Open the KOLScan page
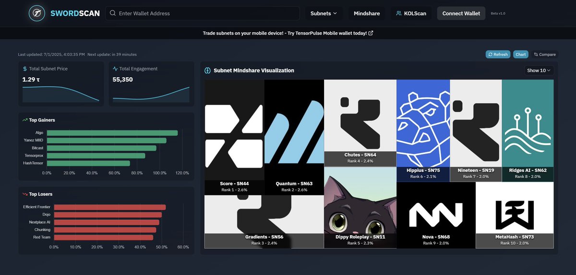 411,13
